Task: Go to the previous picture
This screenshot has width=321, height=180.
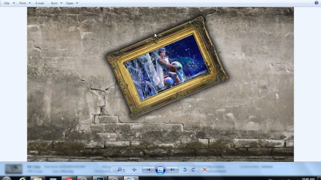Action: (x=148, y=170)
